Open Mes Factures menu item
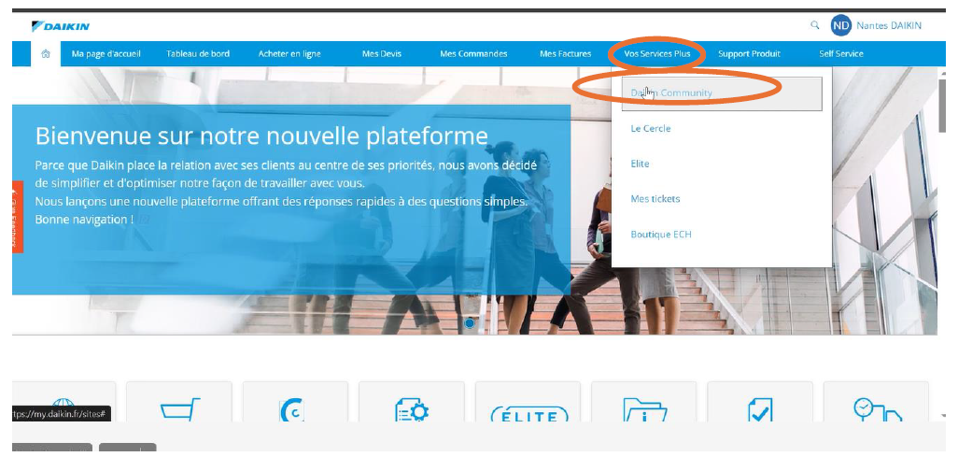 click(x=566, y=54)
